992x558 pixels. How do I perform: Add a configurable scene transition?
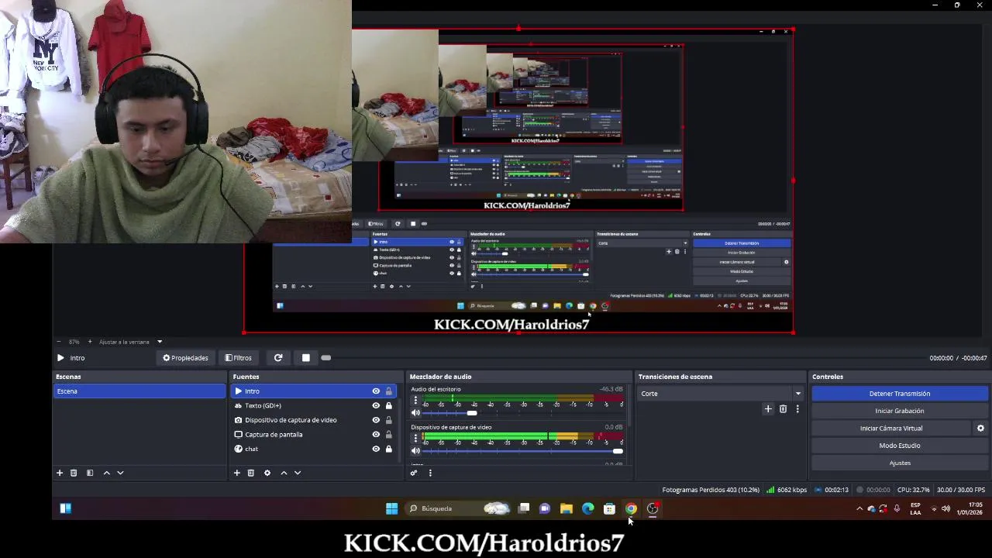tap(768, 409)
